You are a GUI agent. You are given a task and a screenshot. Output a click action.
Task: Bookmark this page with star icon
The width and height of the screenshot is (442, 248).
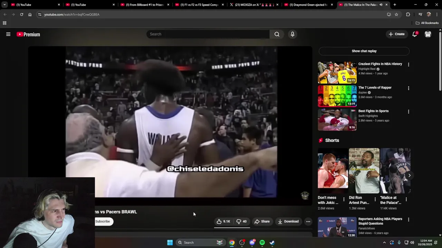click(396, 14)
